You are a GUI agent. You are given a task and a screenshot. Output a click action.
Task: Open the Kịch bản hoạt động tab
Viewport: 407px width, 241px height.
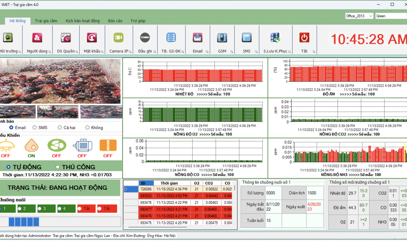[82, 21]
